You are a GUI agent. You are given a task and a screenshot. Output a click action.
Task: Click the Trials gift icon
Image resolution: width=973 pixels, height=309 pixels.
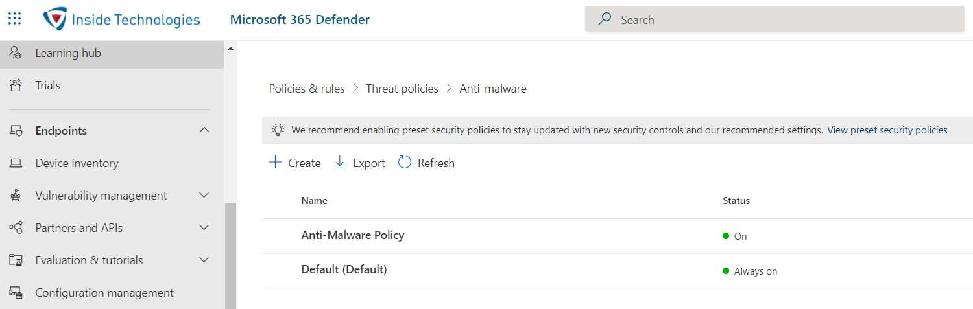(16, 86)
